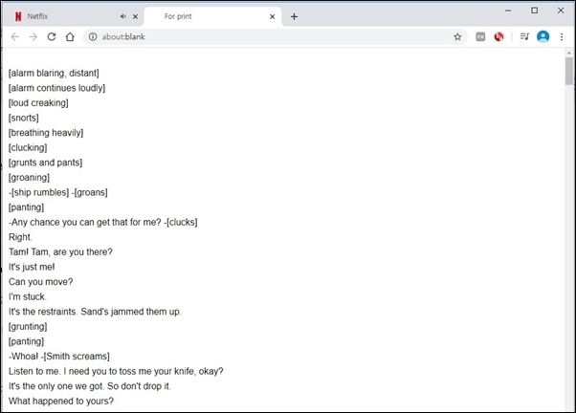Open a new browser tab
576x413 pixels.
pyautogui.click(x=294, y=16)
